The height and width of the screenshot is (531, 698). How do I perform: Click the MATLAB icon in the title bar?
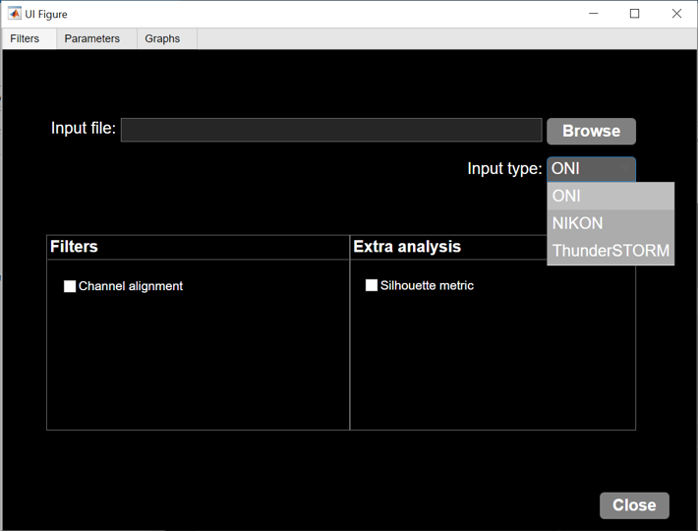pos(14,14)
